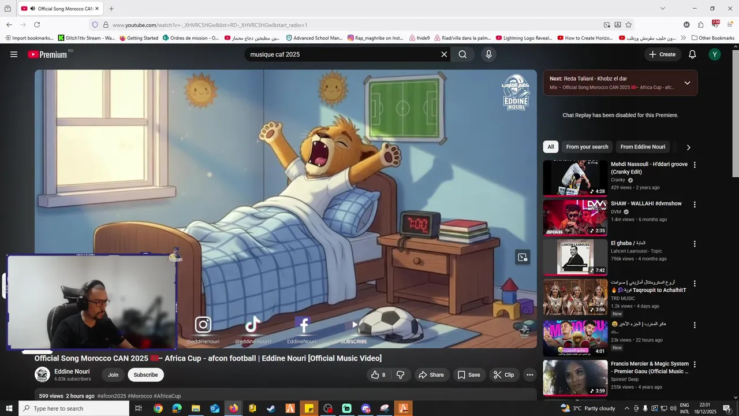Click the #AfricaCup hashtag
The width and height of the screenshot is (739, 416).
click(167, 396)
